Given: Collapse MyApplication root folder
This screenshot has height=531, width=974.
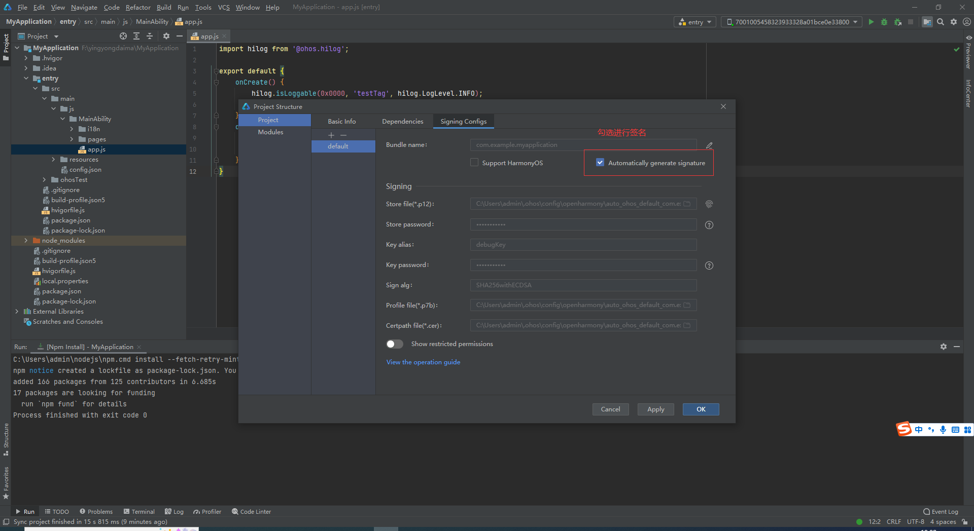Looking at the screenshot, I should [17, 48].
